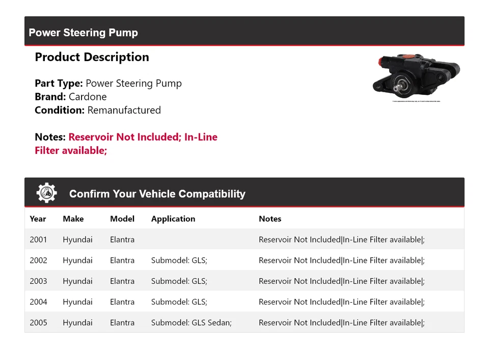Viewport: 489px width, 349px height.
Task: Select the Power Steering Pump header title
Action: pyautogui.click(x=83, y=33)
